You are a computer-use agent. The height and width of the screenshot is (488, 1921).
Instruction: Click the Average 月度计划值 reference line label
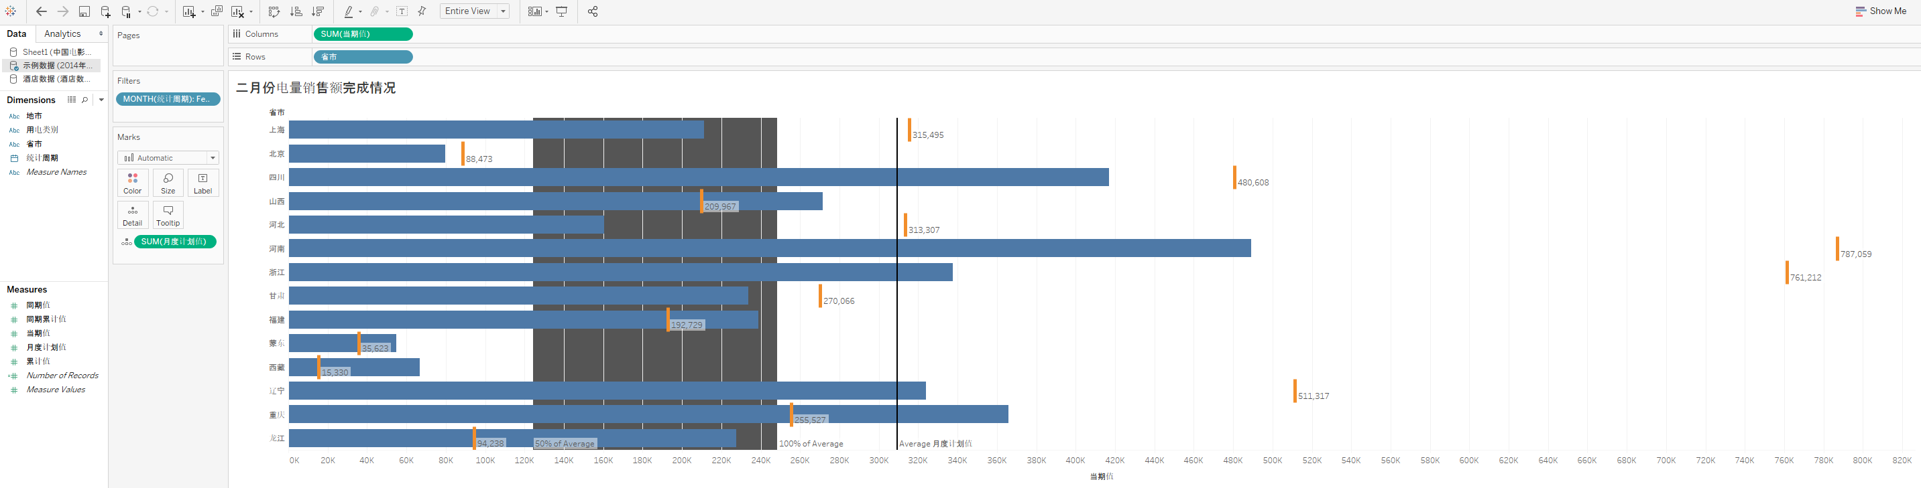pyautogui.click(x=935, y=443)
